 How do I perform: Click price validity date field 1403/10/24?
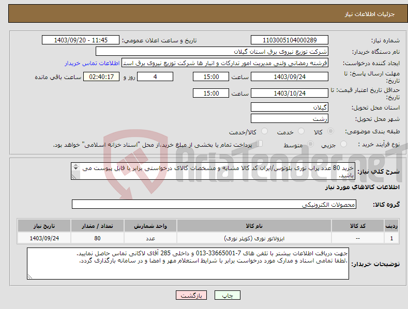pyautogui.click(x=290, y=93)
